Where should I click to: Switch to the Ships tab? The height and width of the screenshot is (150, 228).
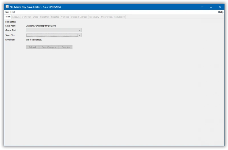coord(35,17)
